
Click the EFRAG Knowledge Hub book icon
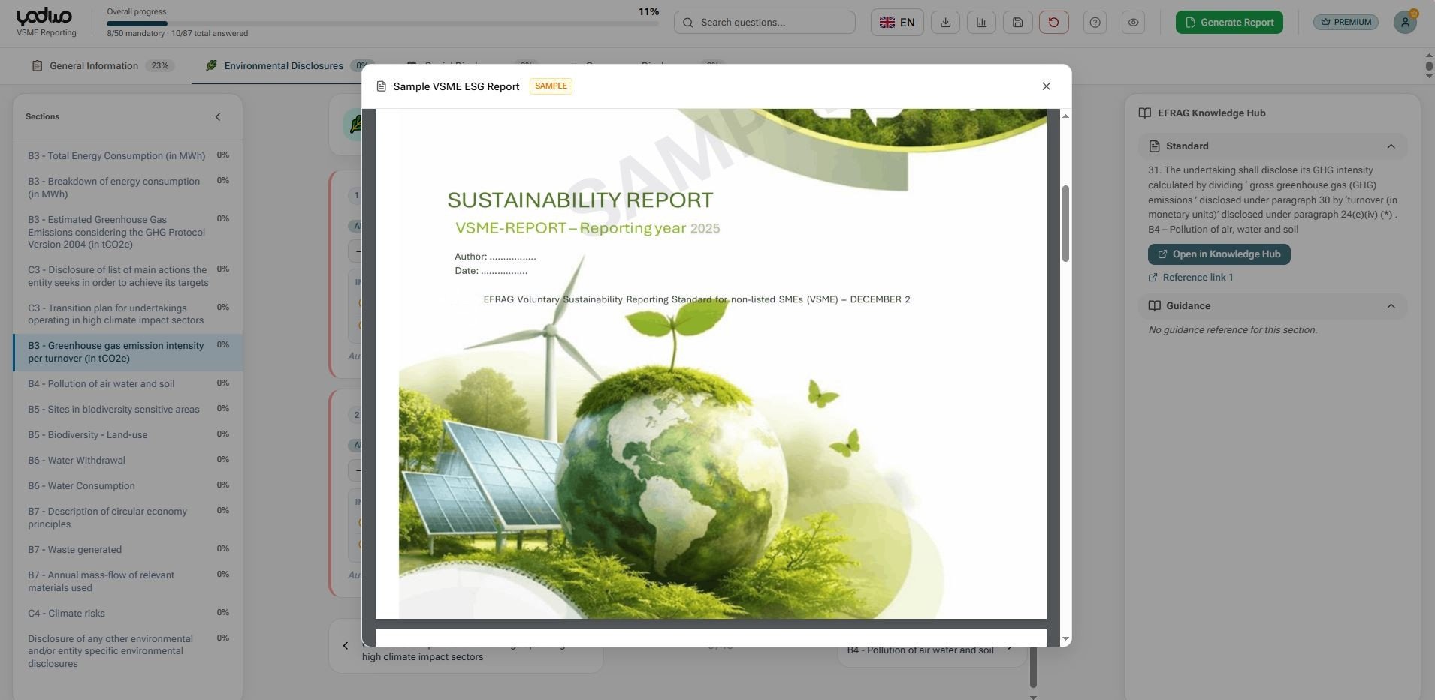(1144, 113)
